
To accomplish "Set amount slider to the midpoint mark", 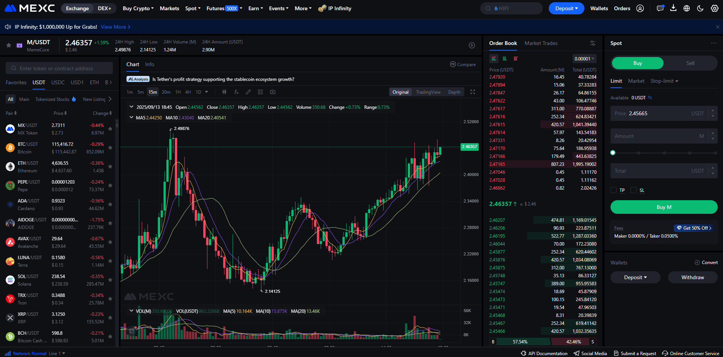I will 664,153.
